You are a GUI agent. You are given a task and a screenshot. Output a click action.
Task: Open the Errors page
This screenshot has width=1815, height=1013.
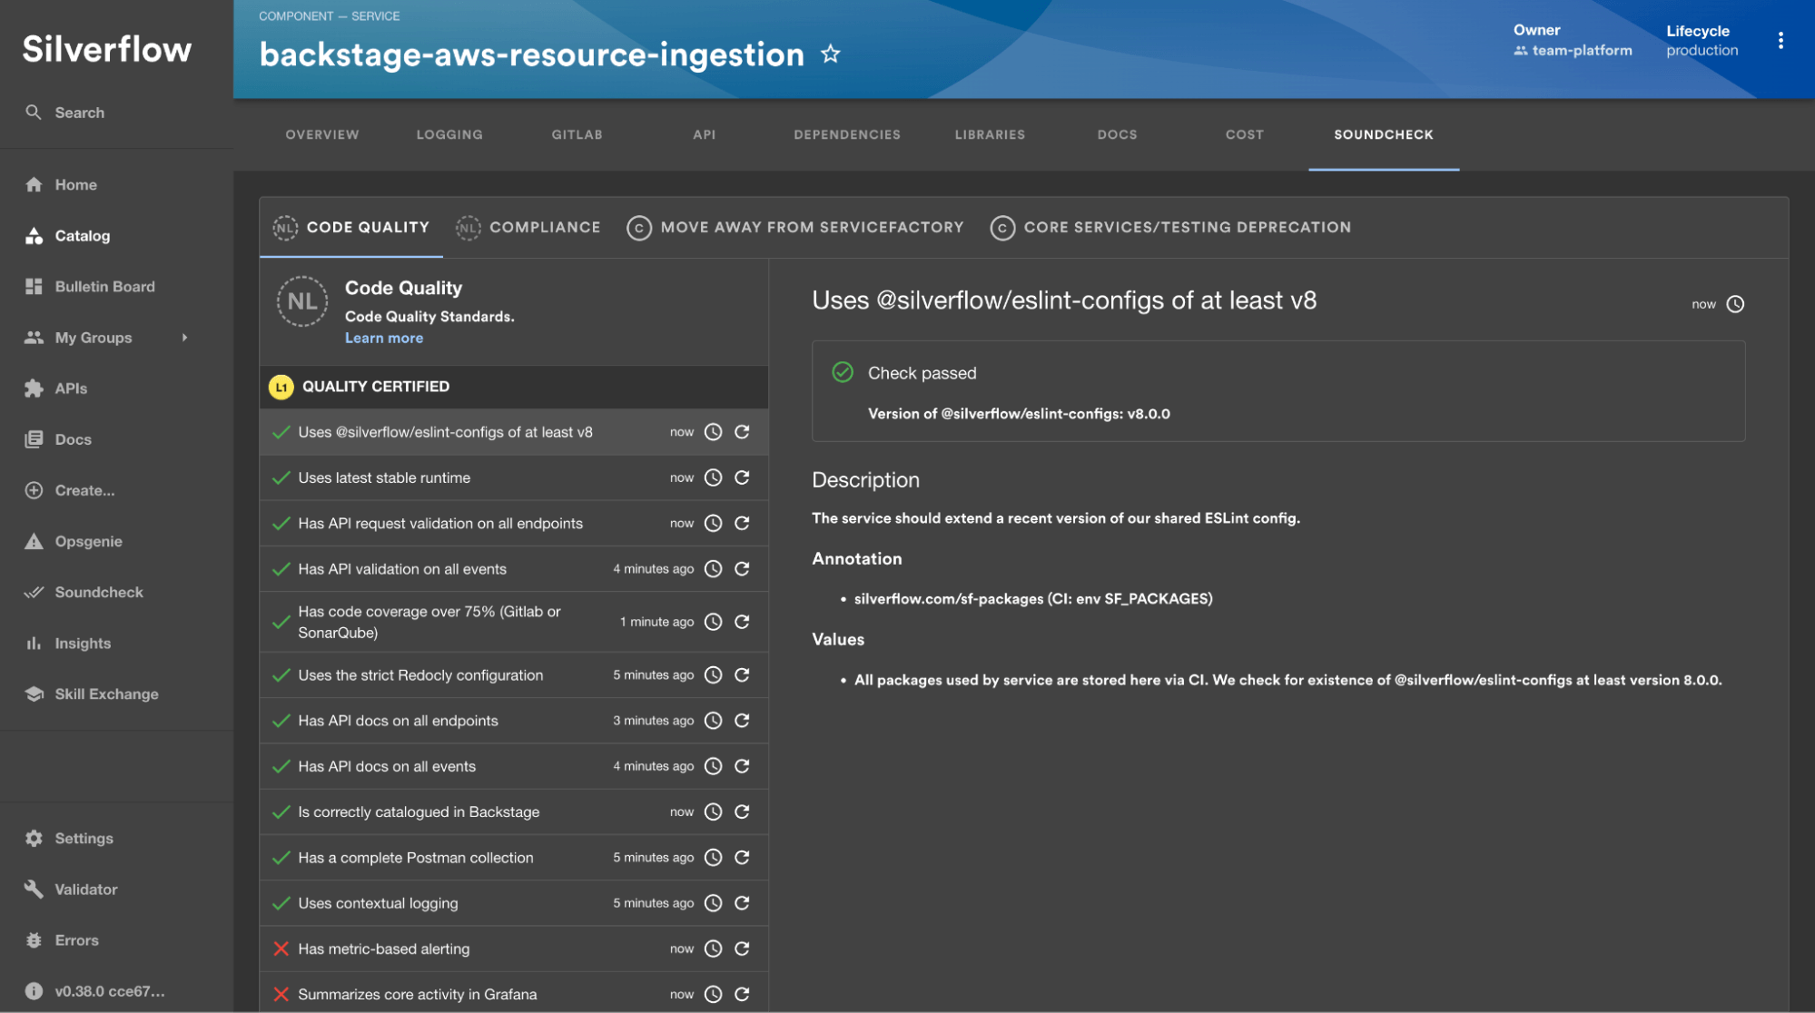[x=76, y=939]
